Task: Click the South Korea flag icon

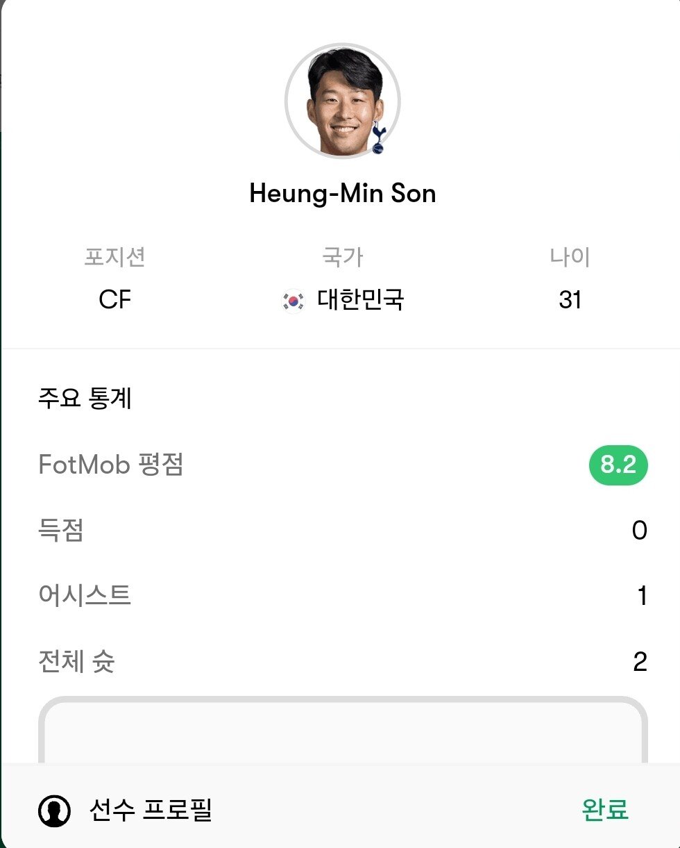Action: point(293,301)
